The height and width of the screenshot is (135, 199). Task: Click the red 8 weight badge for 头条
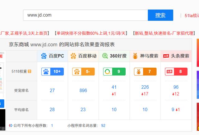pos(176,72)
